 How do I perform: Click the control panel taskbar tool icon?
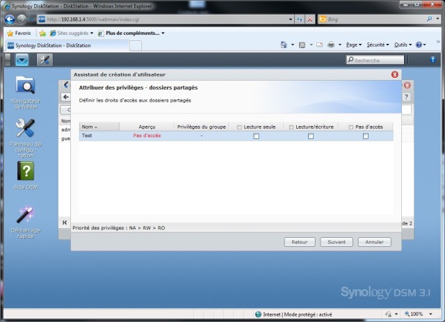(x=44, y=60)
